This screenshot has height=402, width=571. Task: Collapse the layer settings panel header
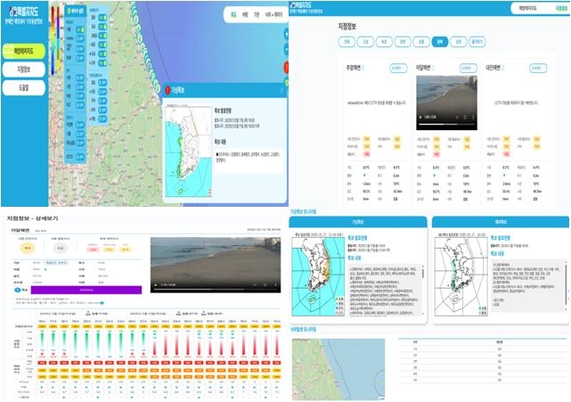coord(75,11)
